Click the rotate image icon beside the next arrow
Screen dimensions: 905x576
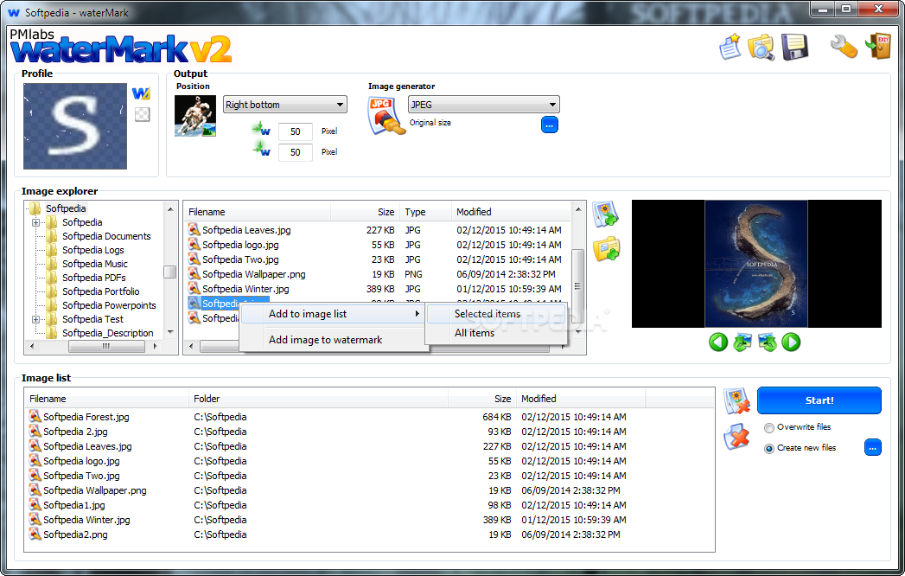click(x=767, y=342)
